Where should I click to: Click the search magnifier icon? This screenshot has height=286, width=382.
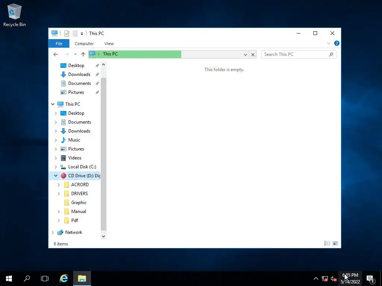[x=331, y=54]
